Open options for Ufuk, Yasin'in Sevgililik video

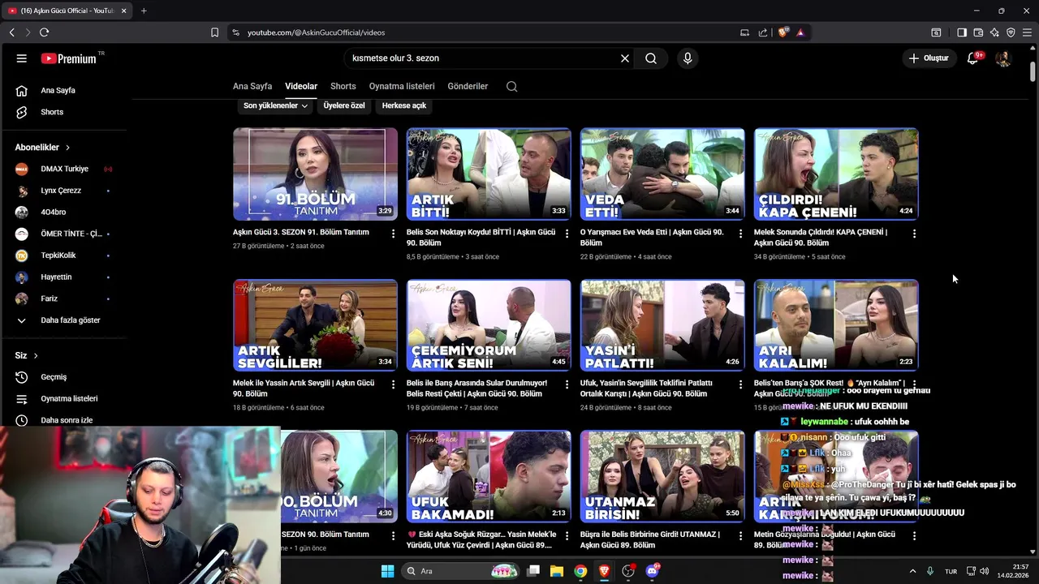pos(740,384)
